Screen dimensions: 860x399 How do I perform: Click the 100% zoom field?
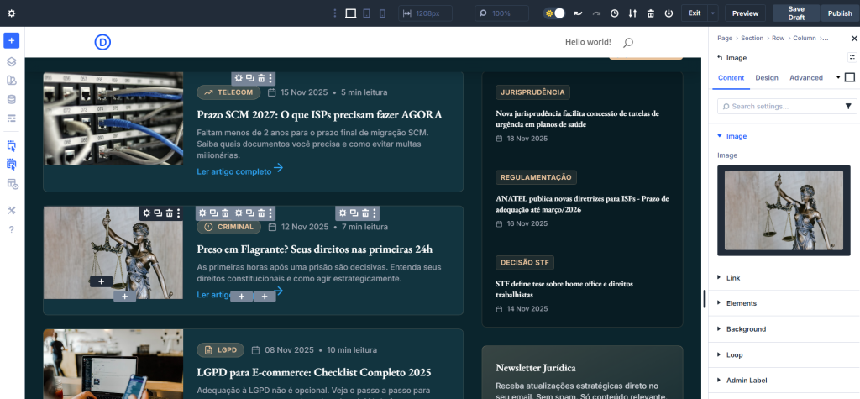[502, 13]
